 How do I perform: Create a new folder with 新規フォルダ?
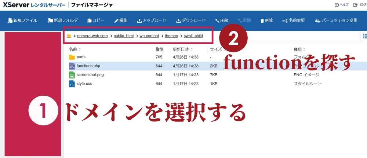pos(62,21)
